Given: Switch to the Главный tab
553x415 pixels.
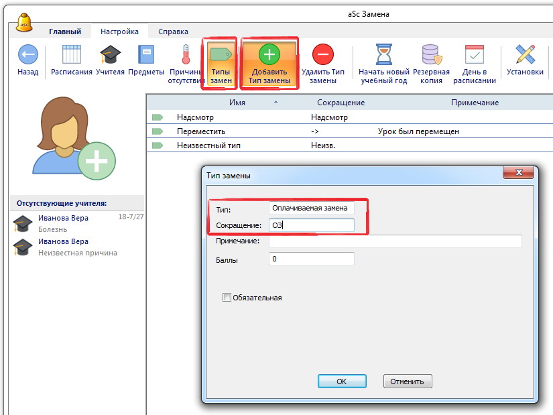Looking at the screenshot, I should coord(65,32).
